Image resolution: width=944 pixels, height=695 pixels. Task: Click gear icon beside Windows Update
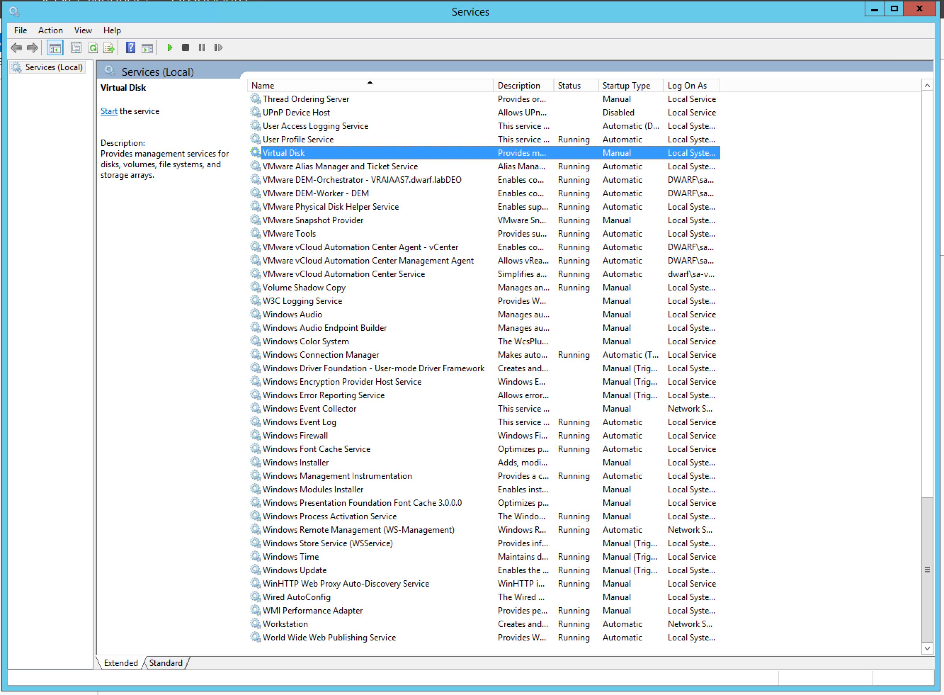pyautogui.click(x=255, y=570)
